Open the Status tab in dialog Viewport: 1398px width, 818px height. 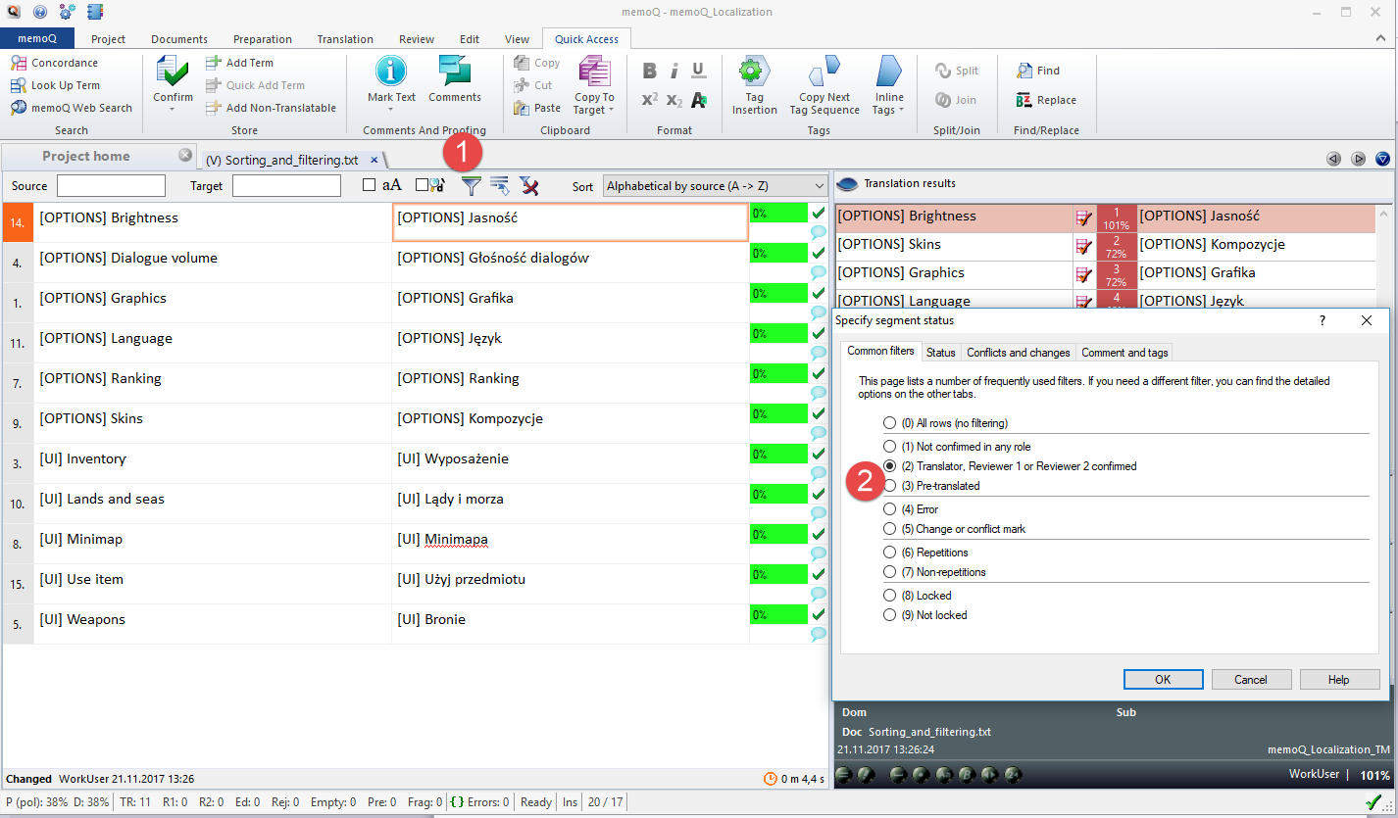click(940, 353)
